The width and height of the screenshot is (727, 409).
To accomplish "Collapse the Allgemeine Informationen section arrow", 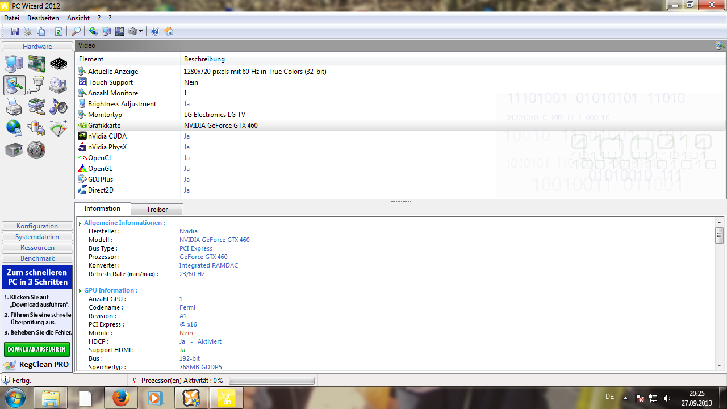I will click(x=80, y=223).
